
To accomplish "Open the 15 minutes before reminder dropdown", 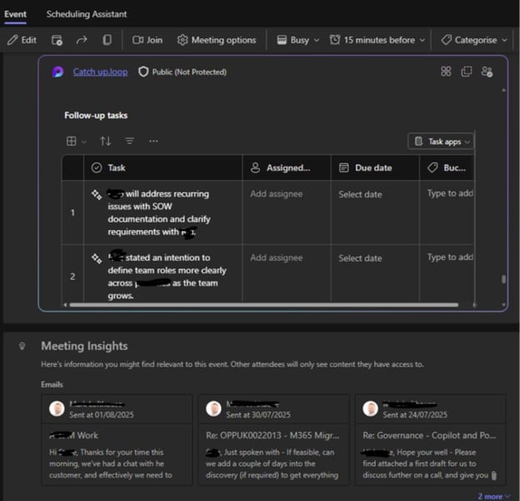I will tap(377, 40).
